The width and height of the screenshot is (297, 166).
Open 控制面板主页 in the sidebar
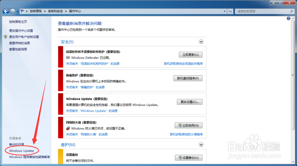[18, 22]
